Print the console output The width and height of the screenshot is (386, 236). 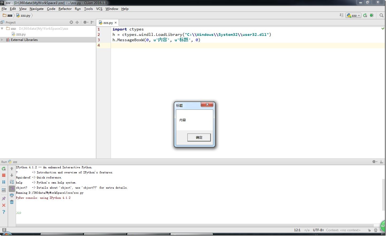click(x=12, y=196)
